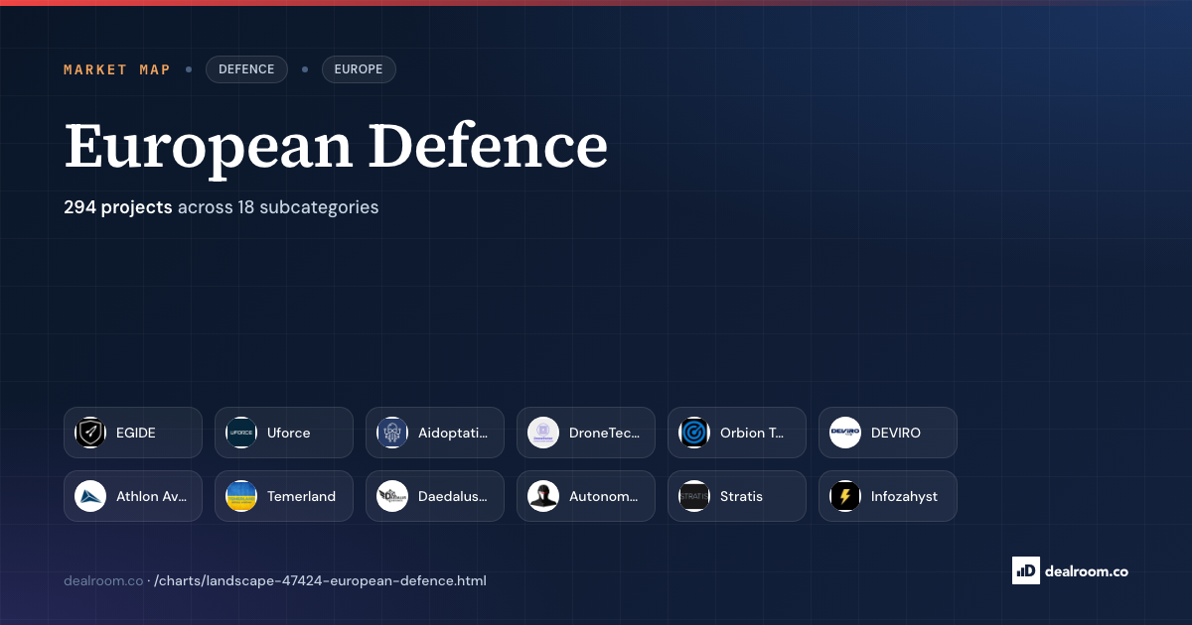The height and width of the screenshot is (625, 1192).
Task: Click the dealroom.co footer text at left
Action: pyautogui.click(x=103, y=580)
